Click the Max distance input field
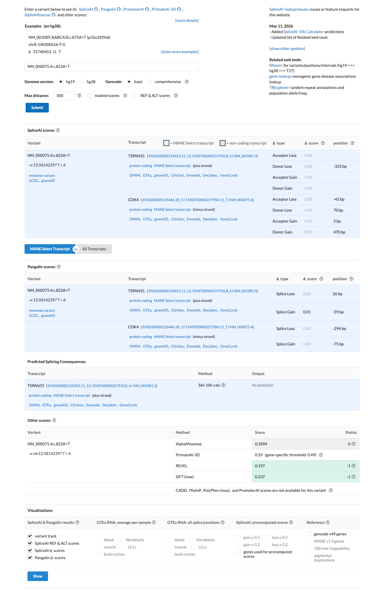This screenshot has width=388, height=596. [x=64, y=96]
